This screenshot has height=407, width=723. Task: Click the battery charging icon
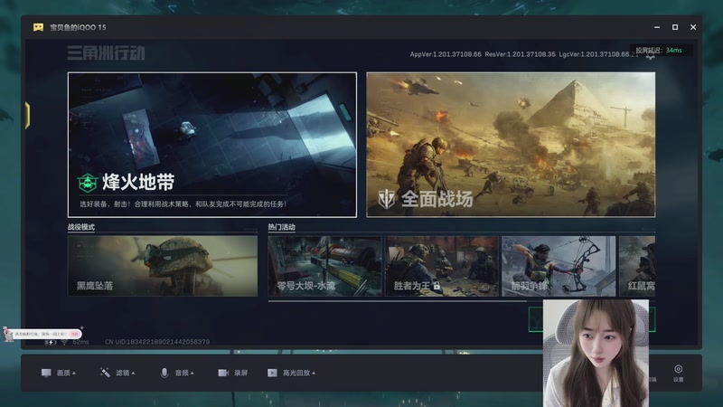coord(51,342)
